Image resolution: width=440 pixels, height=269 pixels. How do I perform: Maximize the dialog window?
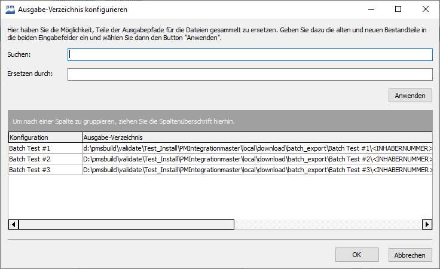tap(398, 10)
